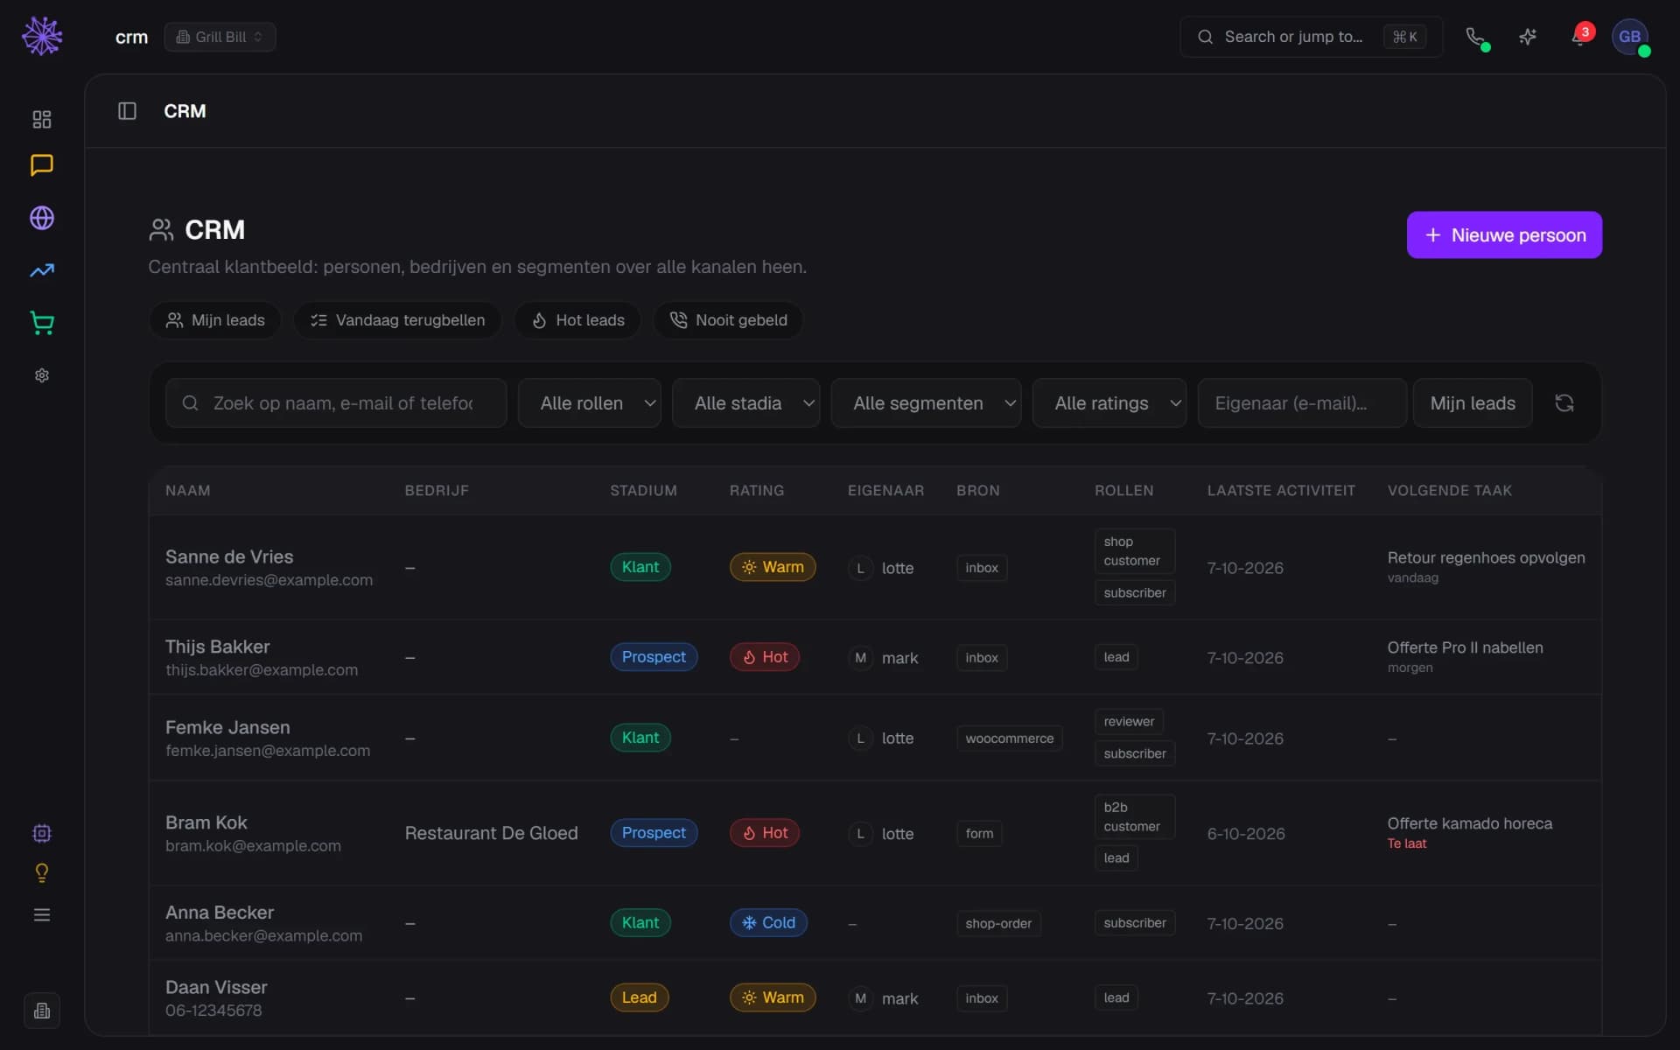Click the Eigenaar (e-mail) input field

tap(1302, 402)
